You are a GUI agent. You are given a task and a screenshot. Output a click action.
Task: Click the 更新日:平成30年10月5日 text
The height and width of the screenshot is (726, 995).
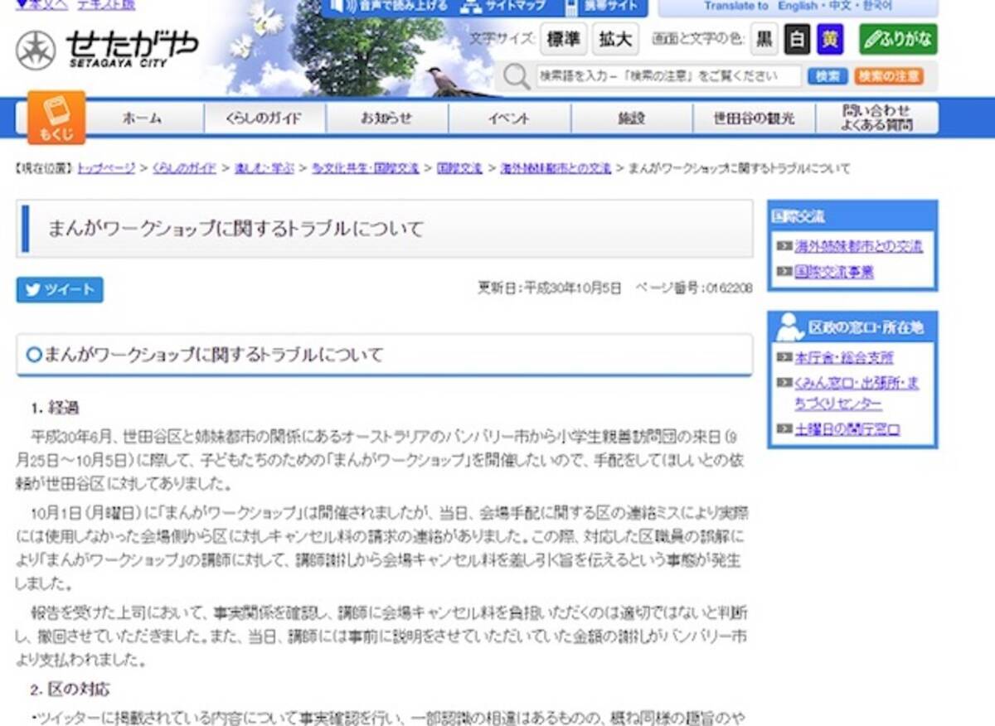[x=549, y=288]
